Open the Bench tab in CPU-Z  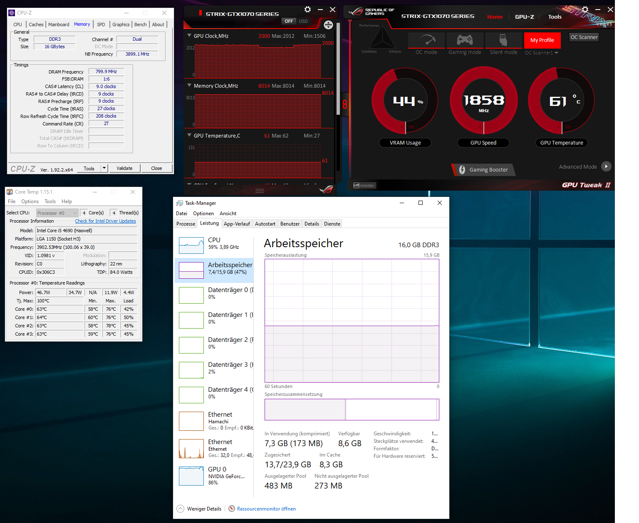coord(141,25)
